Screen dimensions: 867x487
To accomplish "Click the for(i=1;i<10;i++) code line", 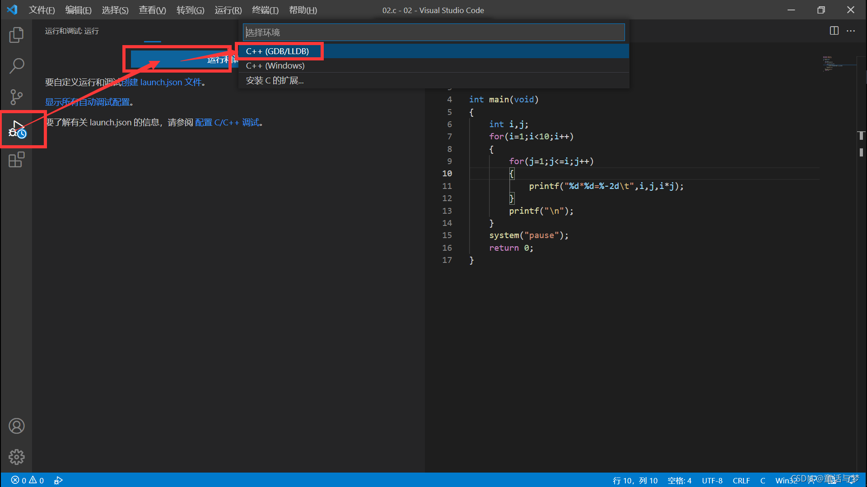I will pyautogui.click(x=531, y=137).
